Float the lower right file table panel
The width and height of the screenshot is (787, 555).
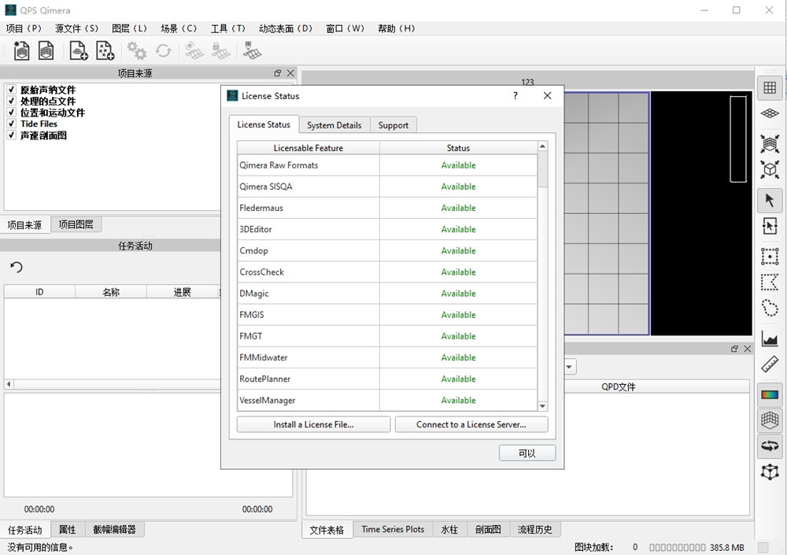[x=734, y=349]
